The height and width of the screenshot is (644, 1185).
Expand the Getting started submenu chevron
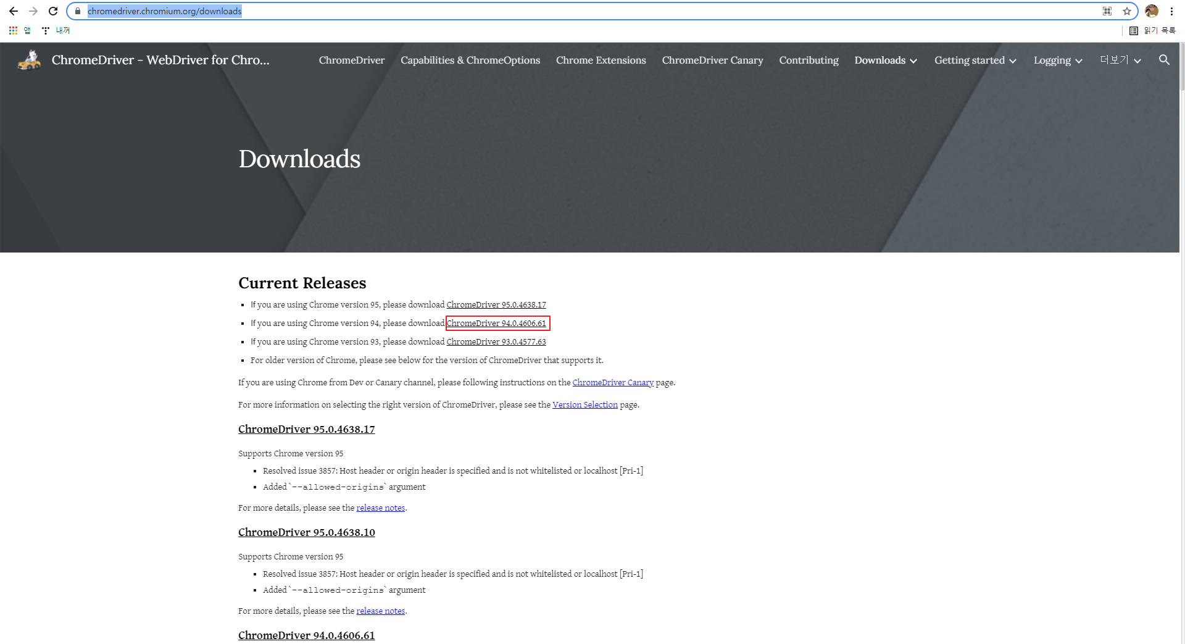(x=1013, y=61)
